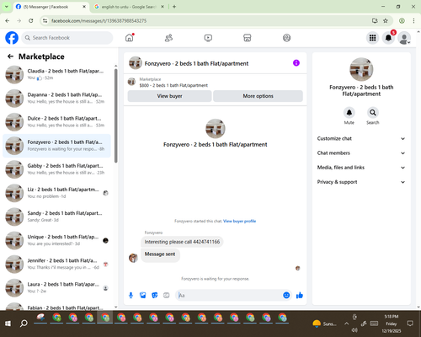View site information icon in address bar
The width and height of the screenshot is (421, 337).
point(45,20)
